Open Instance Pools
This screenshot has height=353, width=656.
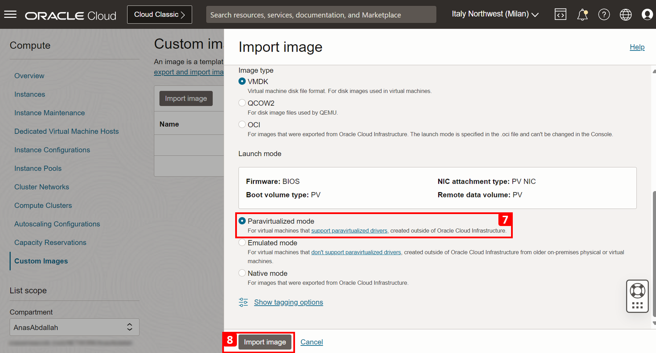[x=38, y=168]
